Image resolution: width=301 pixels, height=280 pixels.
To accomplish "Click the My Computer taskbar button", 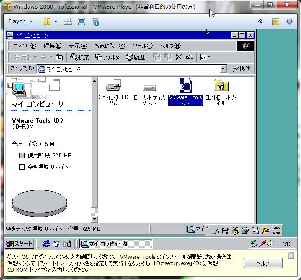I will coord(116,244).
